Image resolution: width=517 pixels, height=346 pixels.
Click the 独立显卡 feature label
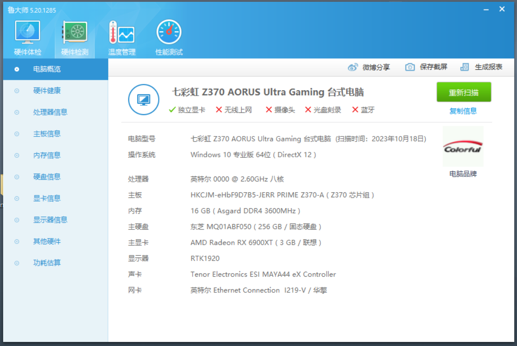191,110
